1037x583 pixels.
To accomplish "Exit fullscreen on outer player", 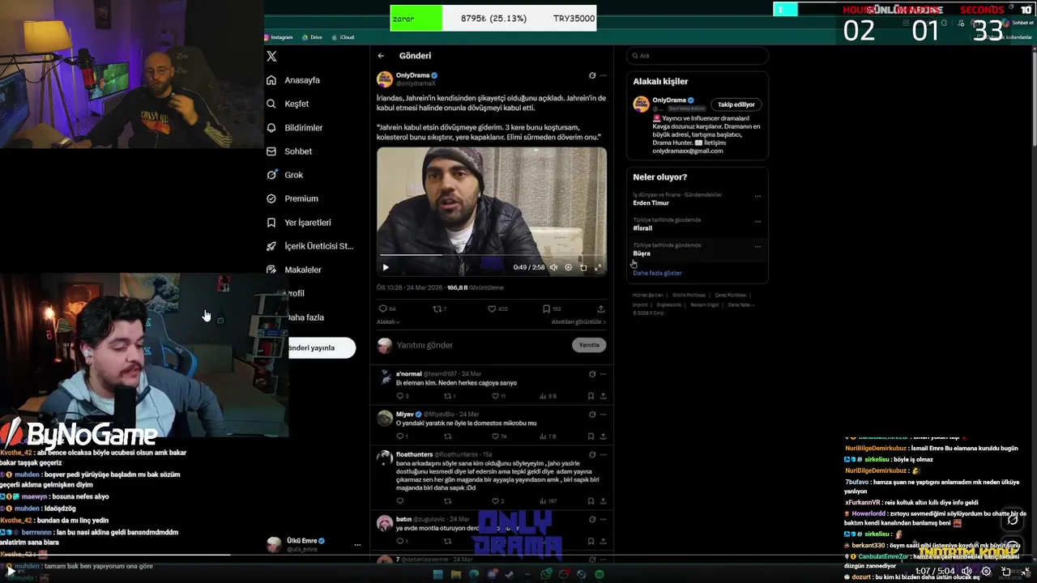I will (x=1026, y=571).
